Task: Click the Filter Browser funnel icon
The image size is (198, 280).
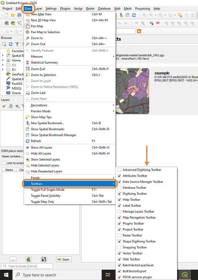Action: [17, 44]
